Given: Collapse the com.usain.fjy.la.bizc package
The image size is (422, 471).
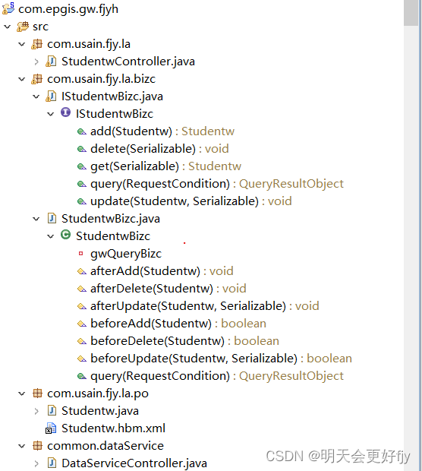Looking at the screenshot, I should click(21, 79).
